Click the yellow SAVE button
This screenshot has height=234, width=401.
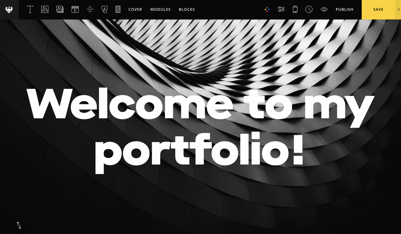coord(378,10)
